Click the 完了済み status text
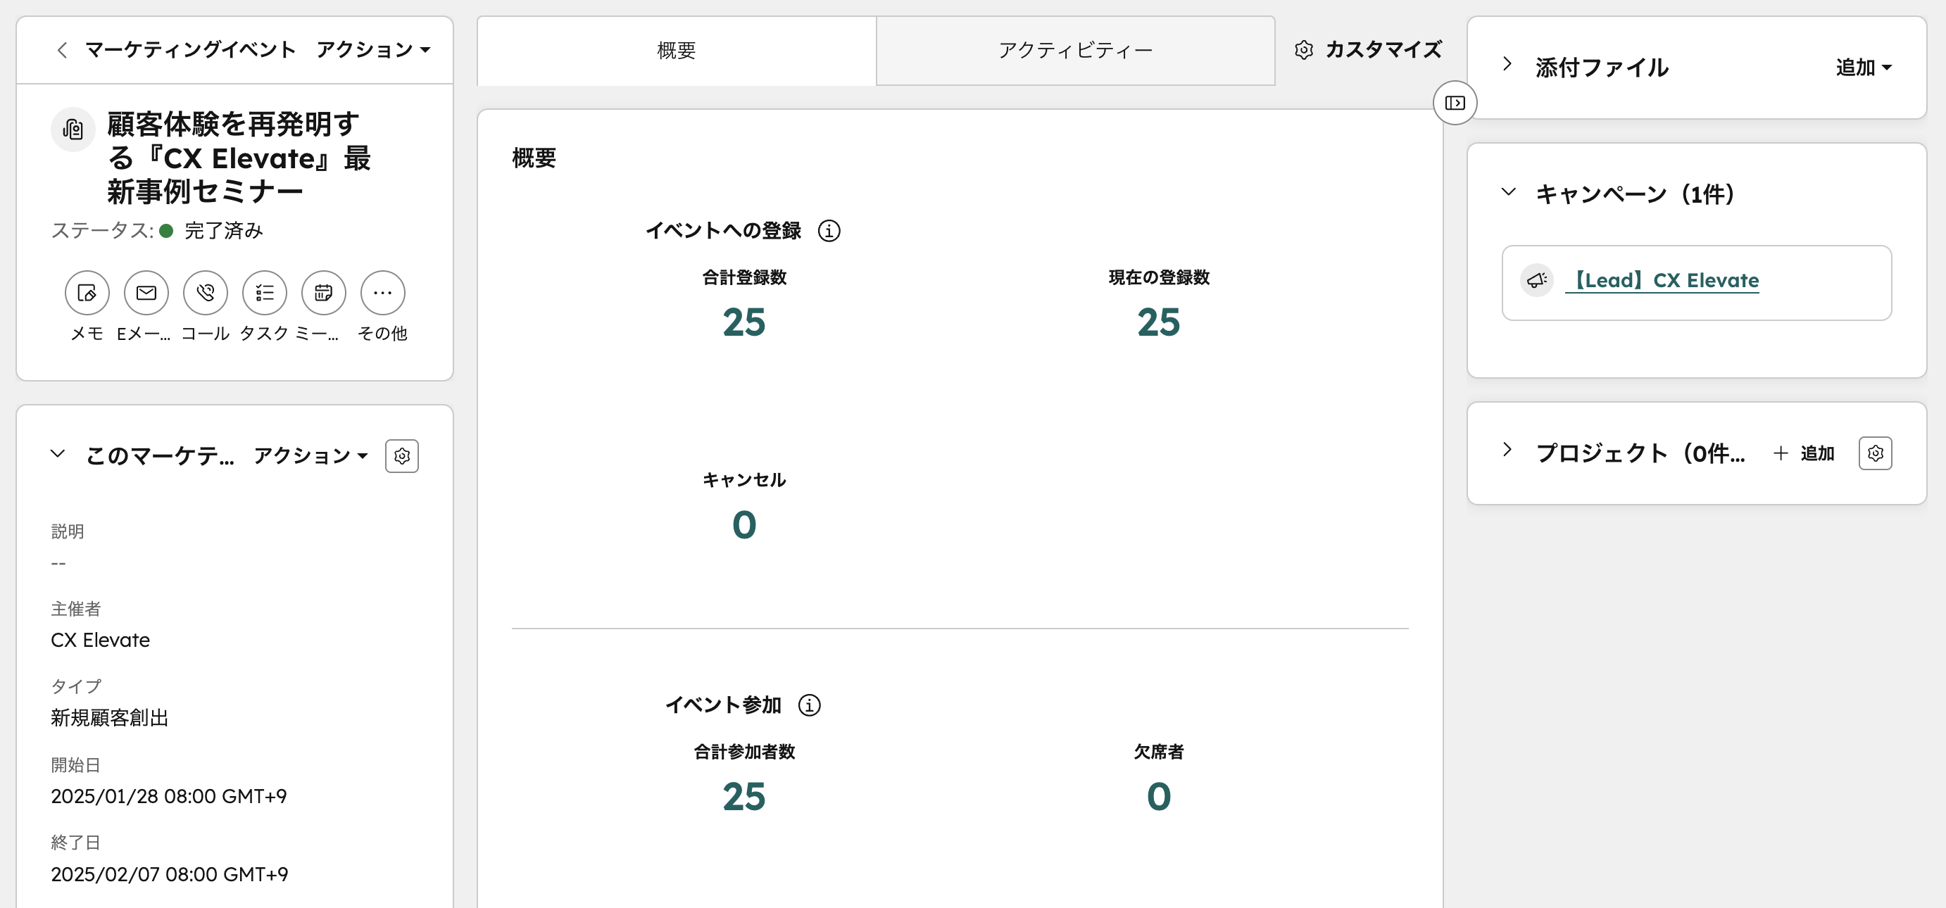1946x908 pixels. 224,230
